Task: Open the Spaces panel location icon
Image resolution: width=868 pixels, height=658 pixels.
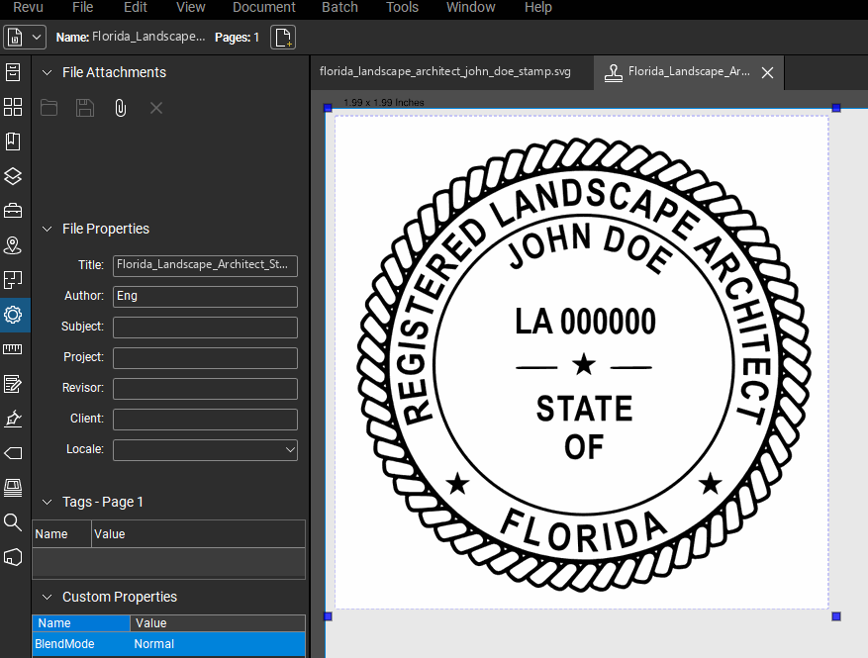Action: point(13,245)
